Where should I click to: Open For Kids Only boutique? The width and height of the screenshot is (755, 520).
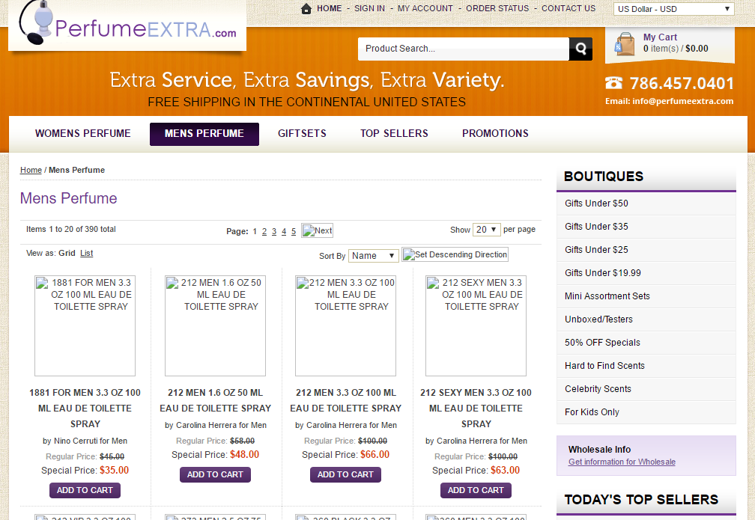(646, 412)
